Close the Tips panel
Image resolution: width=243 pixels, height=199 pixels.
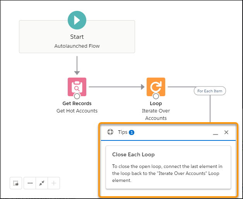pyautogui.click(x=226, y=132)
